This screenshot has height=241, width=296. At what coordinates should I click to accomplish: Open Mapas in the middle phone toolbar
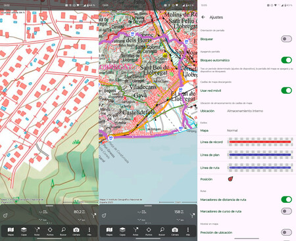109,231
